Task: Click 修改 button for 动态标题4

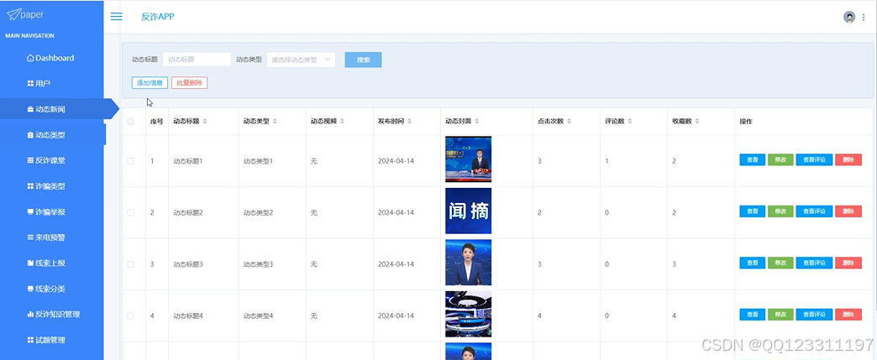Action: click(x=780, y=315)
